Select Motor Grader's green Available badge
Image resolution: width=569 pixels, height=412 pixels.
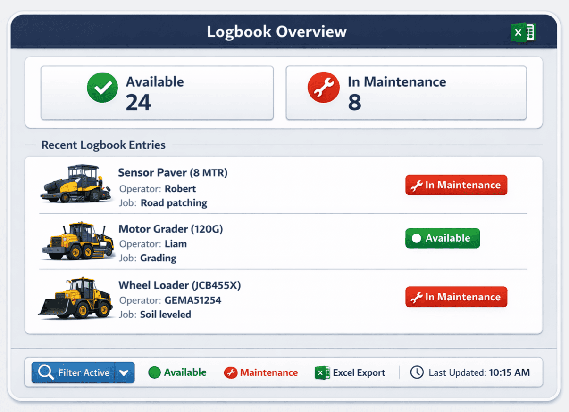(442, 238)
